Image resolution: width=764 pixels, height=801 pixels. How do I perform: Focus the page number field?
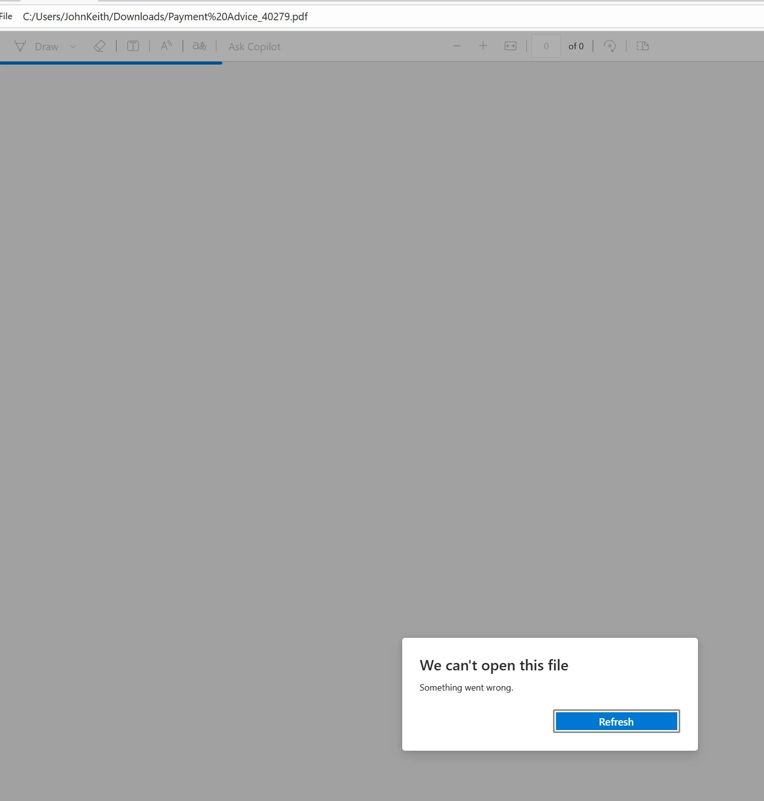tap(546, 46)
